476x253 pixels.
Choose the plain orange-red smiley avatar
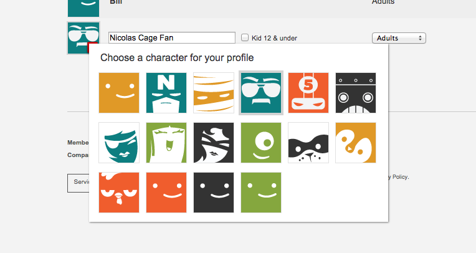click(x=166, y=193)
